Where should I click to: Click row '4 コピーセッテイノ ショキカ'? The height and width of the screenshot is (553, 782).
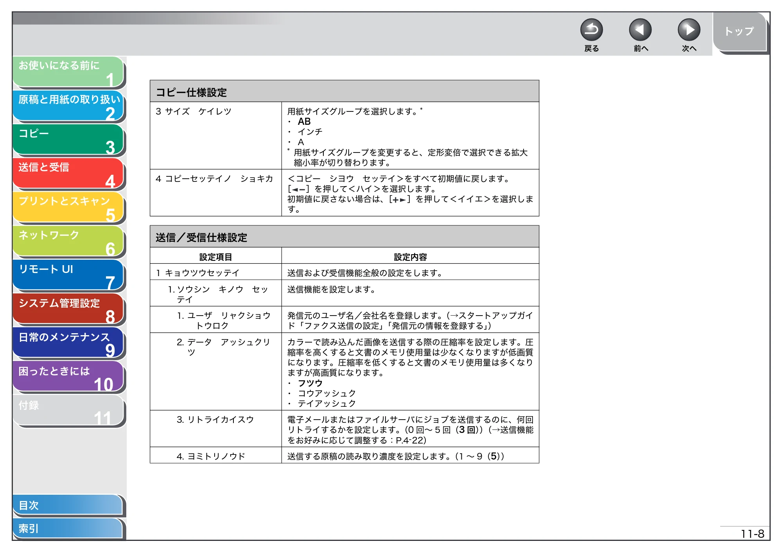click(344, 193)
